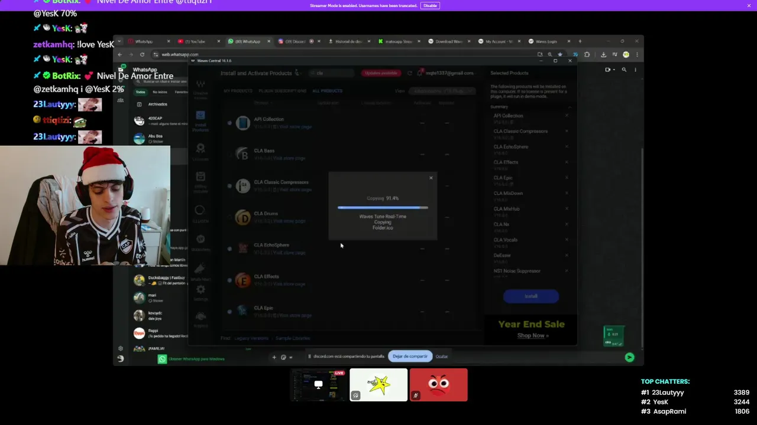Open StudioVerse section in Waves Central sidebar
757x425 pixels.
pyautogui.click(x=200, y=242)
